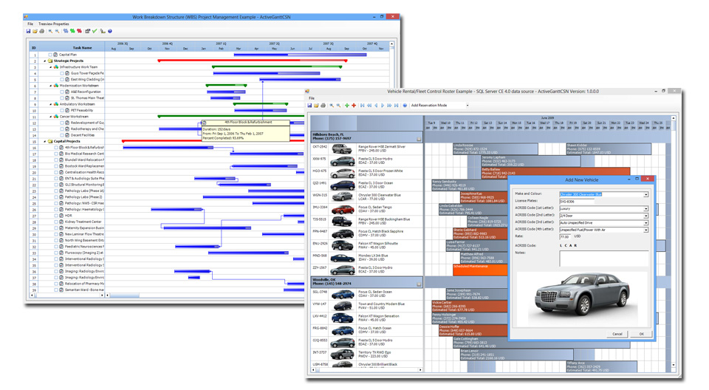The image size is (709, 390).
Task: Click double-left rewind arrow in Vehicle Rental toolbar
Action: click(369, 106)
